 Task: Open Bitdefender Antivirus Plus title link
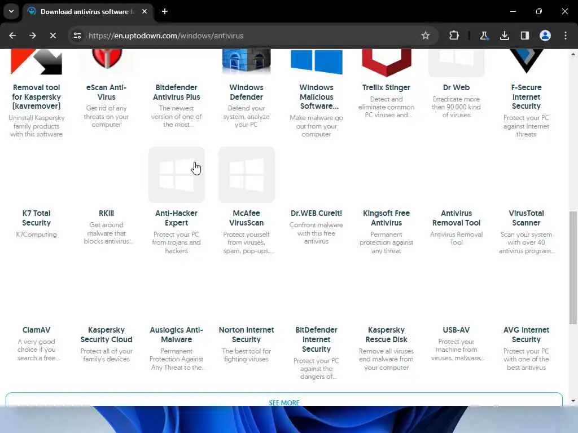pyautogui.click(x=177, y=92)
